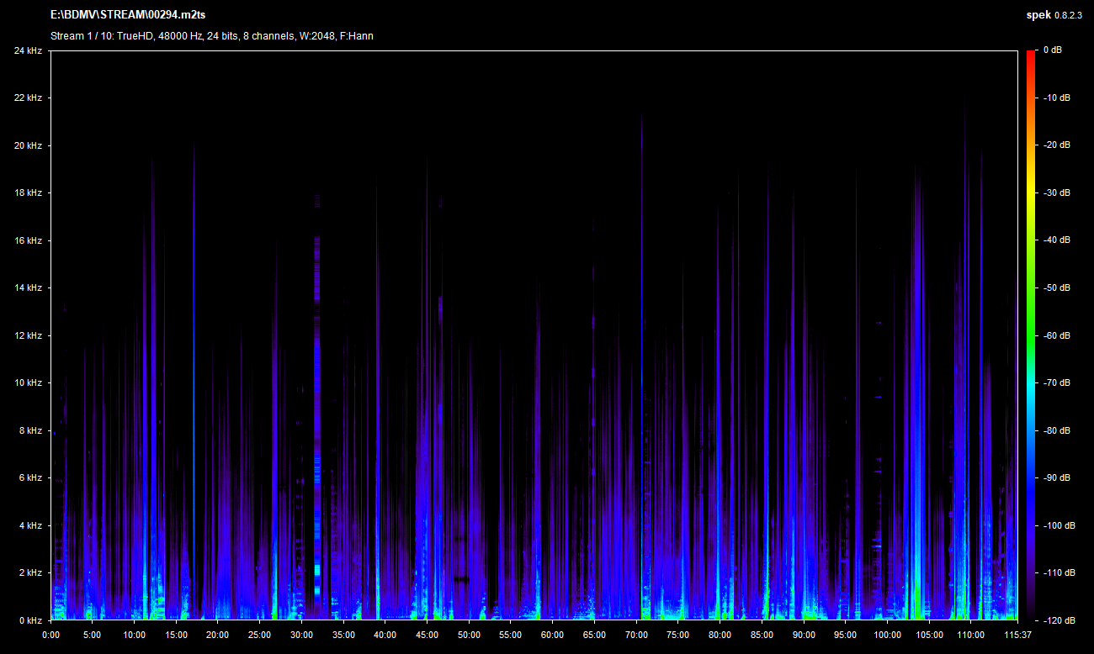Click the 0 dB label on color scale
1094x654 pixels.
[1052, 50]
